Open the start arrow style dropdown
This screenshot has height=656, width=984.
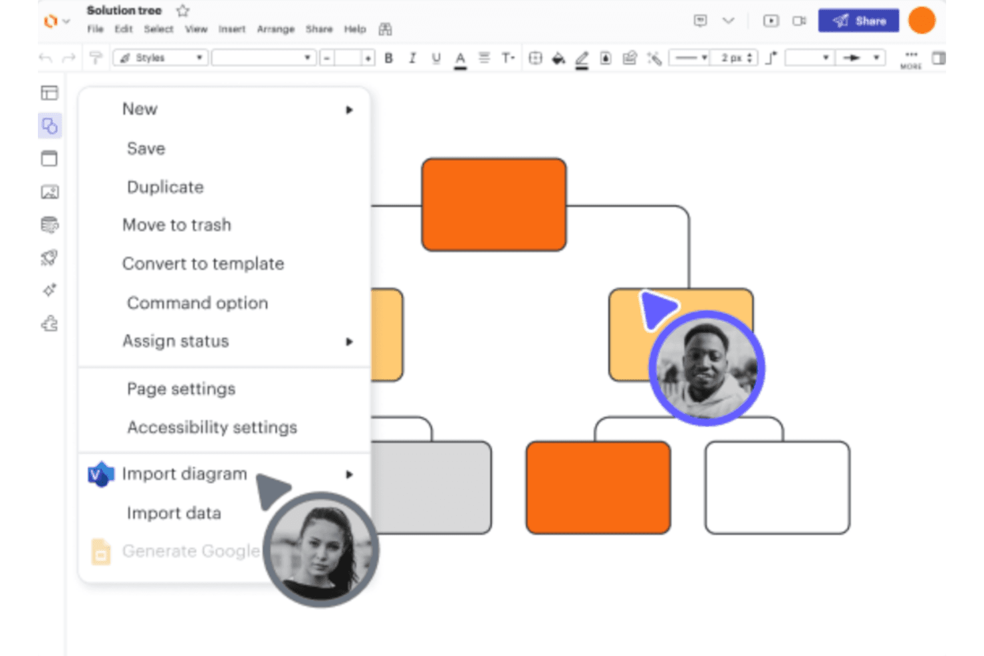(809, 58)
